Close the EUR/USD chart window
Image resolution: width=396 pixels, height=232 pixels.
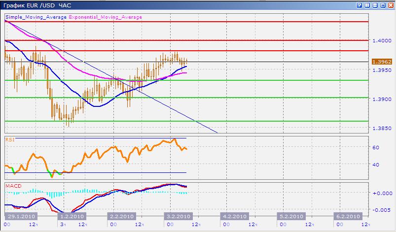click(x=391, y=5)
